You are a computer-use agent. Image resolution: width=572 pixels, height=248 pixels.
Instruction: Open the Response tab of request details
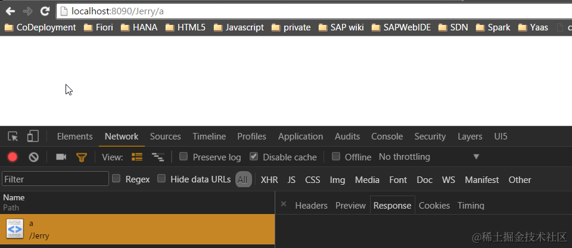coord(392,205)
